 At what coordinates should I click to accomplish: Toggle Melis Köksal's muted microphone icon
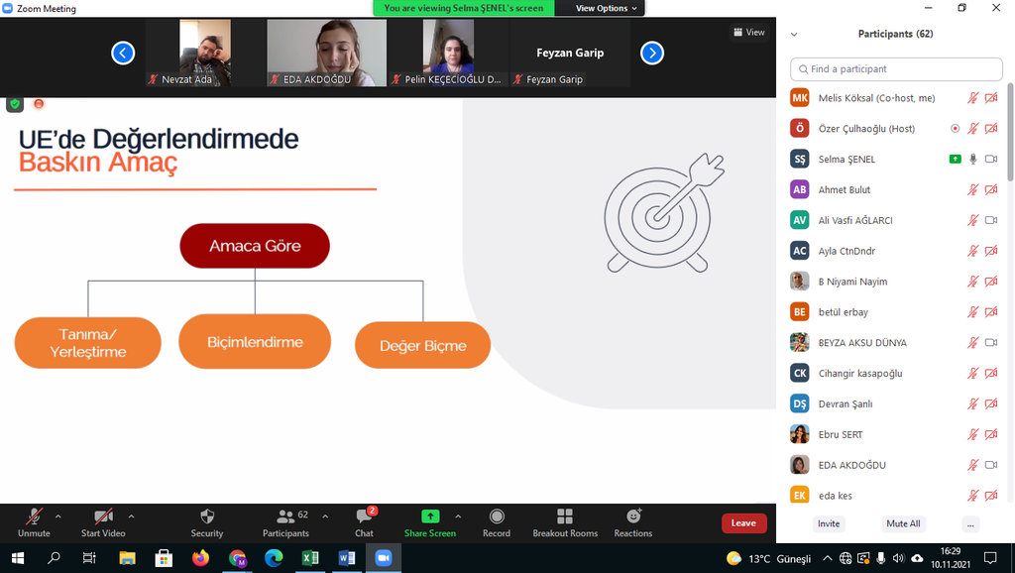(x=973, y=98)
